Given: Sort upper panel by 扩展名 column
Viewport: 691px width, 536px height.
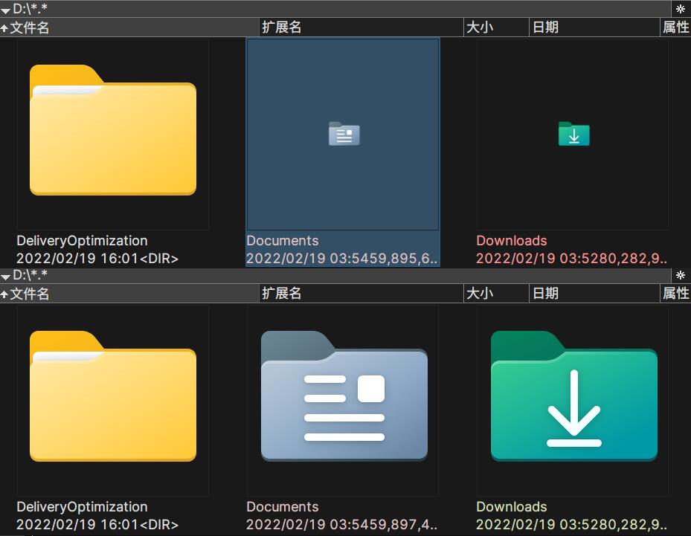Looking at the screenshot, I should coord(281,28).
